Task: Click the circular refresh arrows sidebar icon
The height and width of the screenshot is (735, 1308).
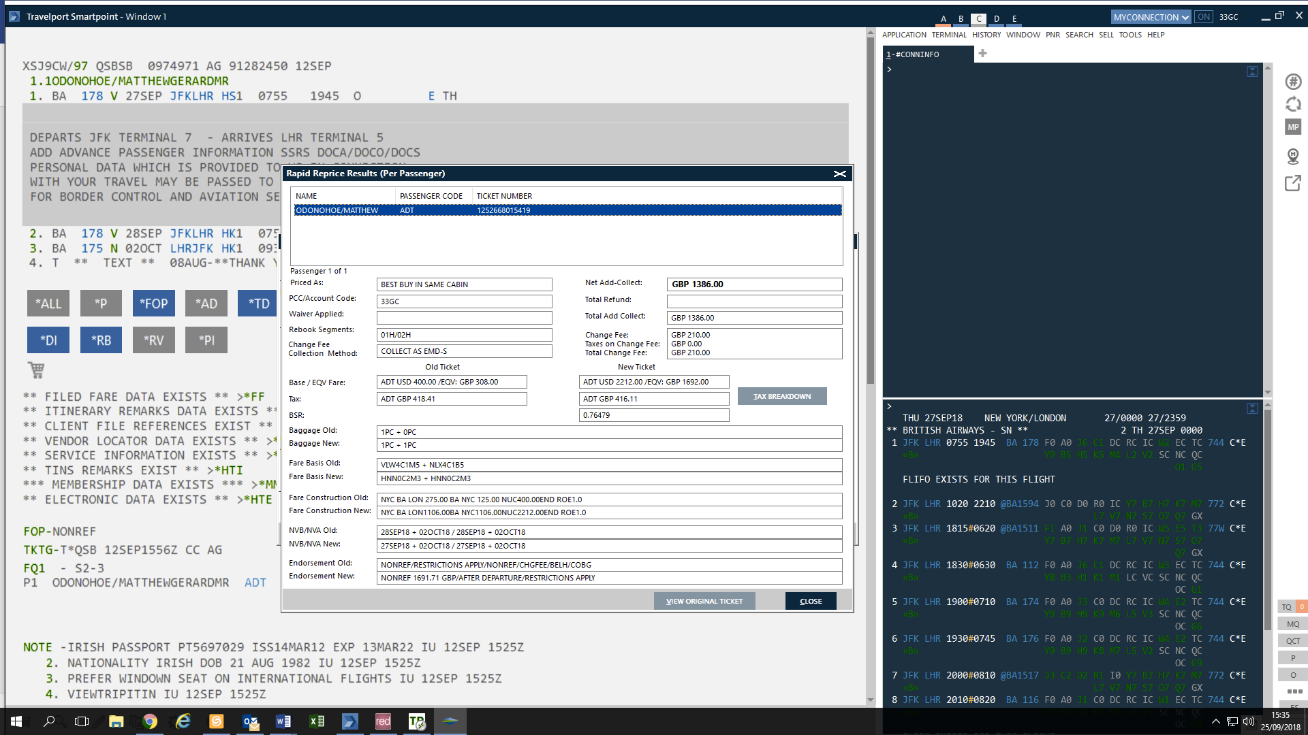Action: click(1293, 104)
